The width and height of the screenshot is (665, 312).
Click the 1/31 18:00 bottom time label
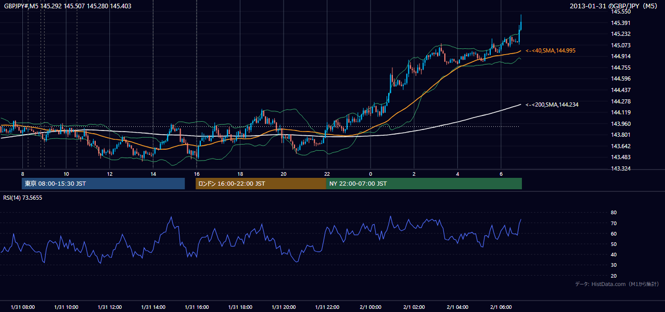pyautogui.click(x=240, y=307)
